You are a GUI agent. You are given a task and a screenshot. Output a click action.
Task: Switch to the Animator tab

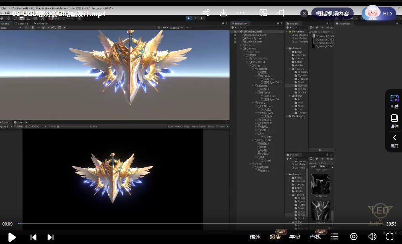coord(41,24)
